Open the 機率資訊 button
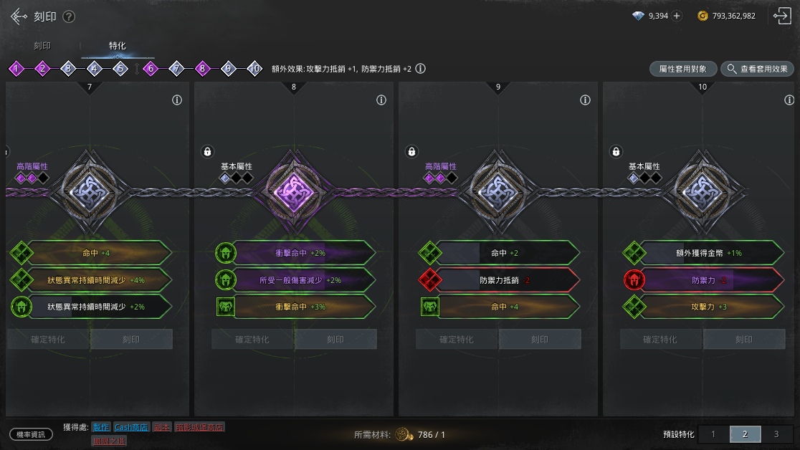The height and width of the screenshot is (450, 800). [31, 434]
